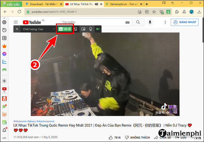Image resolution: width=204 pixels, height=142 pixels.
Task: Open YouTube three-dot settings menu
Action: tap(164, 22)
